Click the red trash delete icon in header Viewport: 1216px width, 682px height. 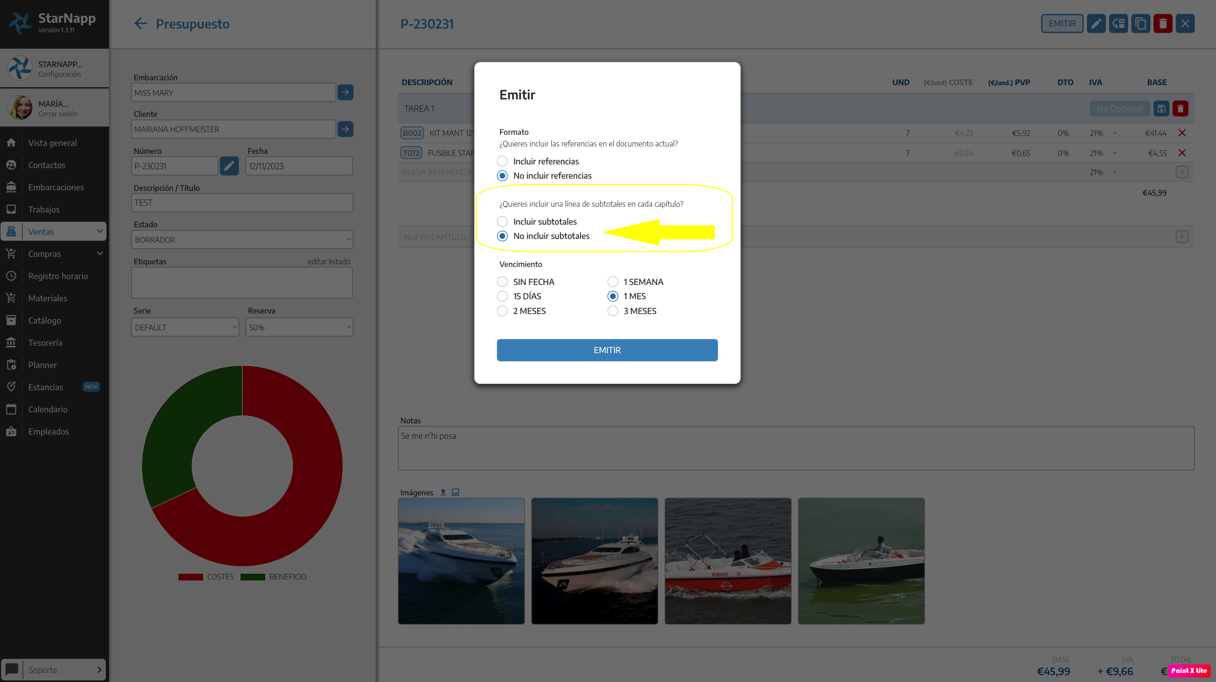1163,24
